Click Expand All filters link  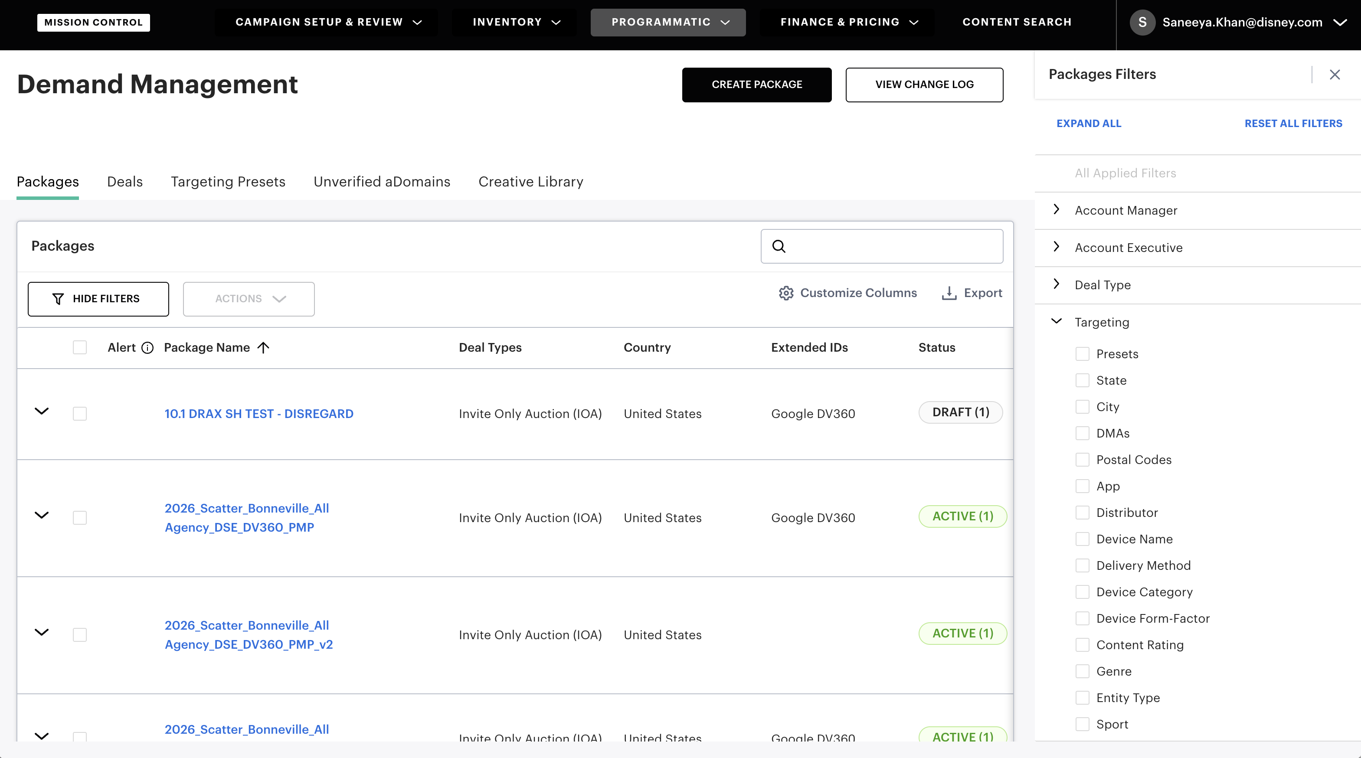tap(1089, 124)
